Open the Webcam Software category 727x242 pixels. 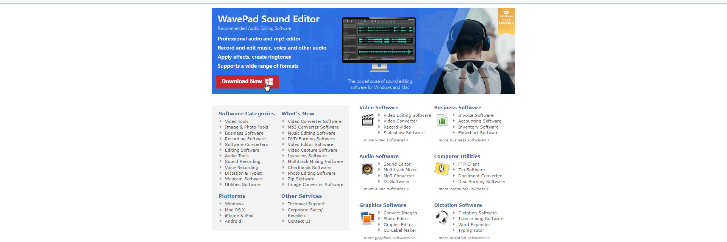tap(243, 179)
